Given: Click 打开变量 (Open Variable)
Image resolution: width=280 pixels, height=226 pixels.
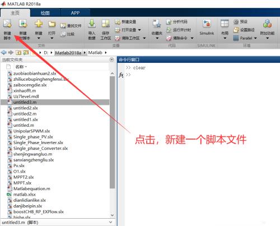Looking at the screenshot, I should pyautogui.click(x=125, y=30).
